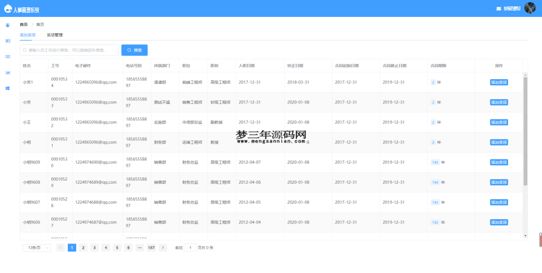Image resolution: width=542 pixels, height=273 pixels.
Task: Click the user avatar picture in header
Action: pyautogui.click(x=530, y=8)
